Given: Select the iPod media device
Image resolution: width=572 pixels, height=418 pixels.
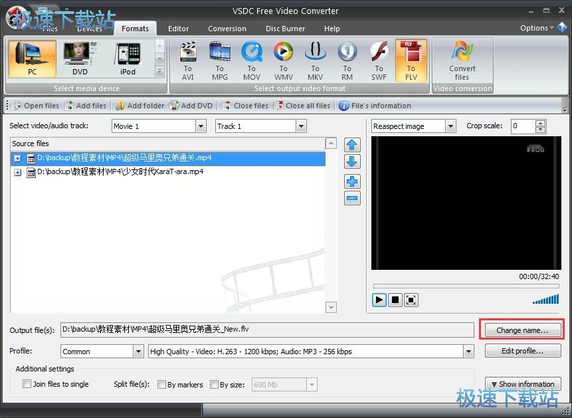Looking at the screenshot, I should coord(128,58).
